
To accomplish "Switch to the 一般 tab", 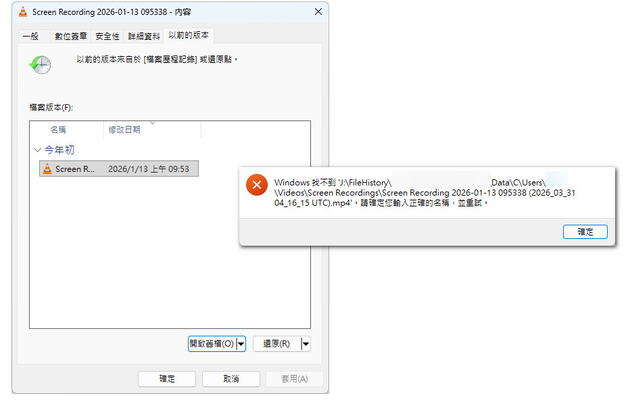I will [x=31, y=36].
